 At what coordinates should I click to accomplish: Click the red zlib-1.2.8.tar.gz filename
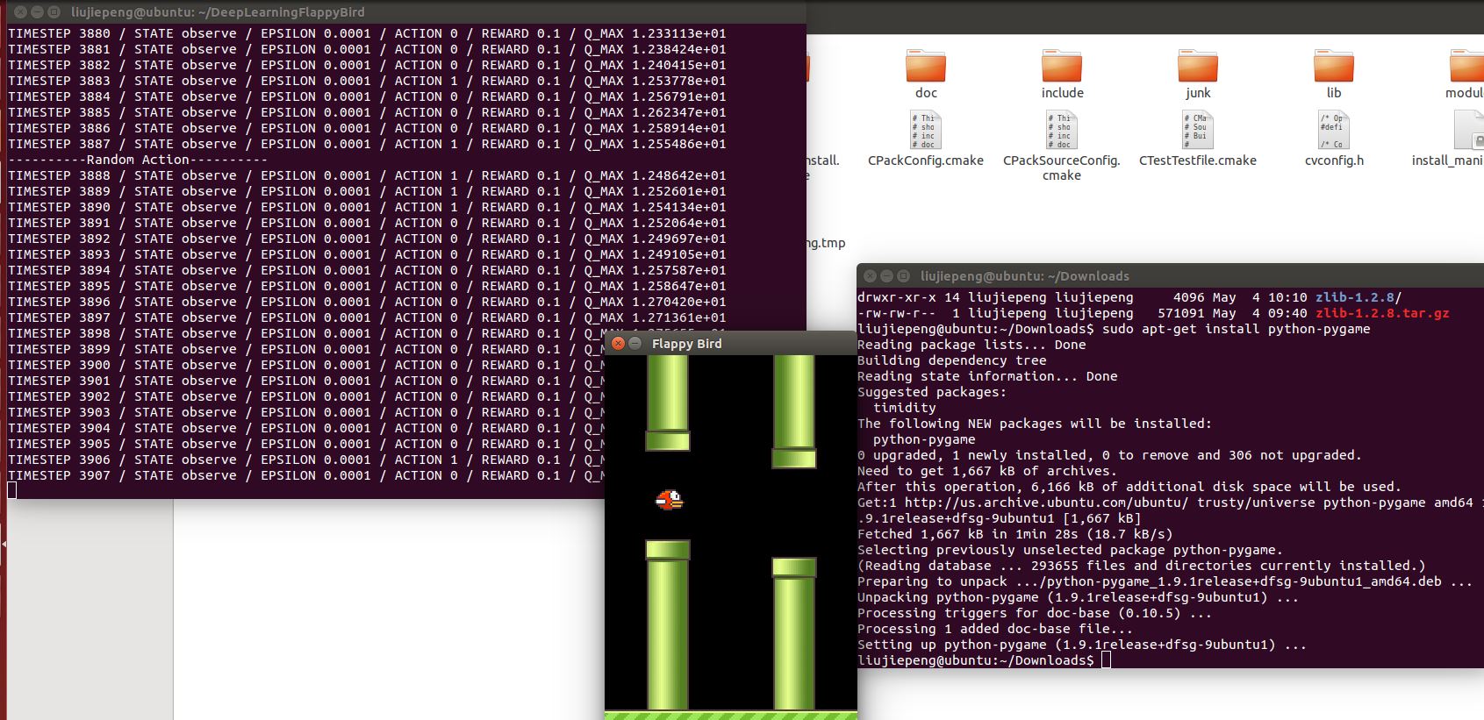click(x=1382, y=313)
